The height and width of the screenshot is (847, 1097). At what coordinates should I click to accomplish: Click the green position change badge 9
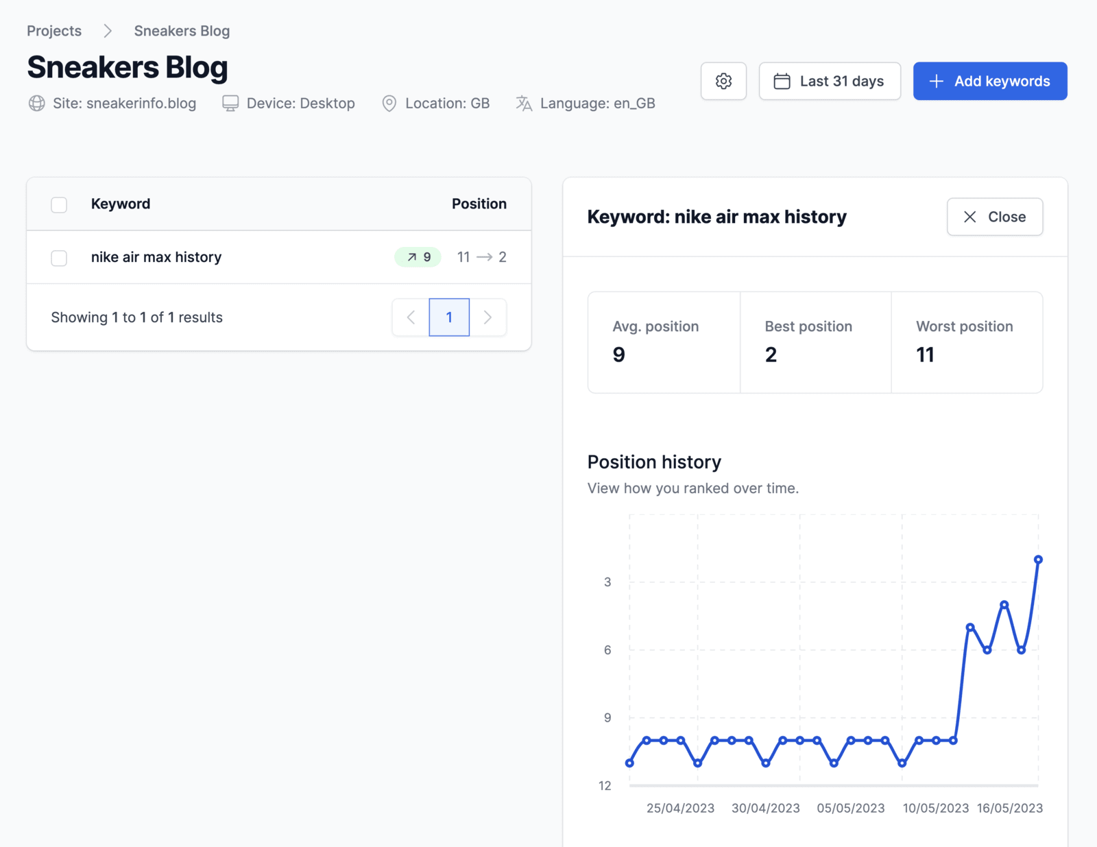coord(418,257)
